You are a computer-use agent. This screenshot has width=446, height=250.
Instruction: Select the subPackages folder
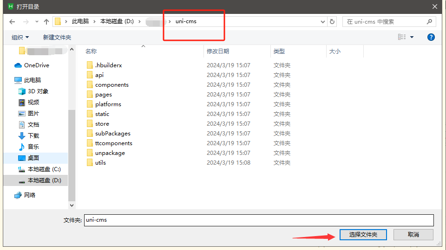coord(112,134)
